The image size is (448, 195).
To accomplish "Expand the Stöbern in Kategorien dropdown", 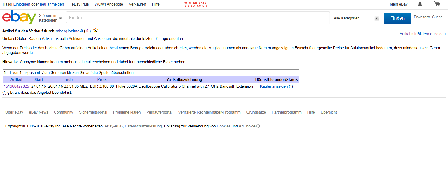I will pyautogui.click(x=51, y=18).
